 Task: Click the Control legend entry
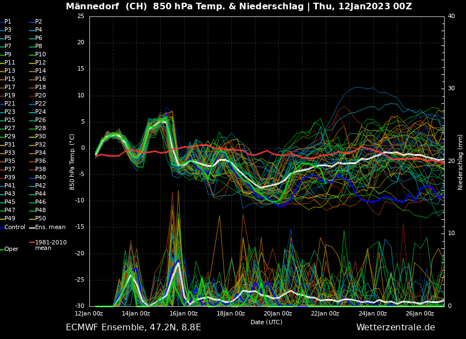coord(15,227)
